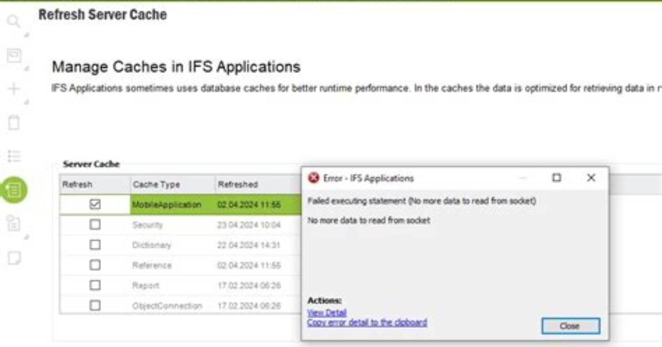The image size is (662, 347).
Task: Maximize the Error - IFS Applications dialog
Action: pos(556,178)
